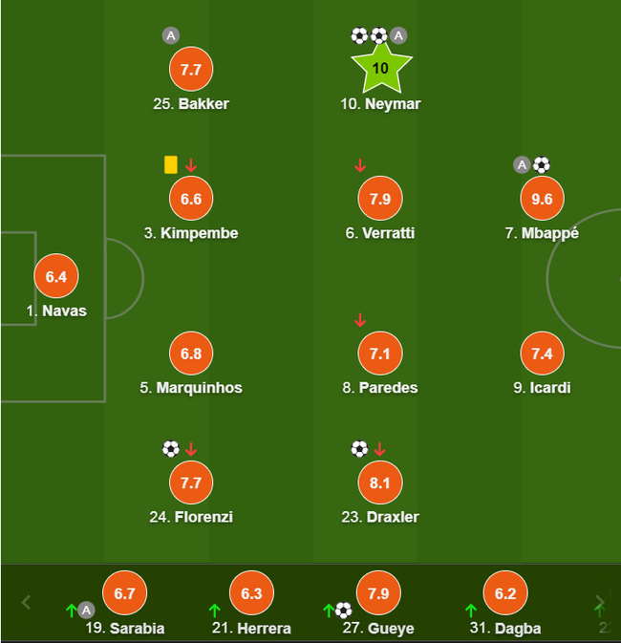621x643 pixels.
Task: Click Kimpembe's yellow card icon
Action: [171, 164]
